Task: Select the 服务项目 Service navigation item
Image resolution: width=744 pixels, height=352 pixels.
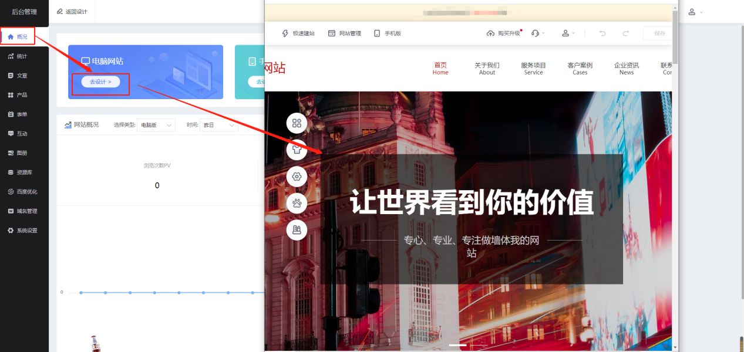Action: click(x=533, y=69)
